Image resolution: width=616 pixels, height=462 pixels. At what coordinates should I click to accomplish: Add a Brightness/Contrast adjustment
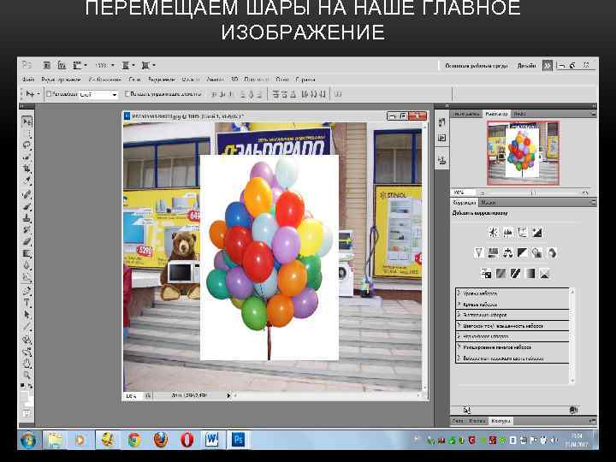(x=494, y=233)
